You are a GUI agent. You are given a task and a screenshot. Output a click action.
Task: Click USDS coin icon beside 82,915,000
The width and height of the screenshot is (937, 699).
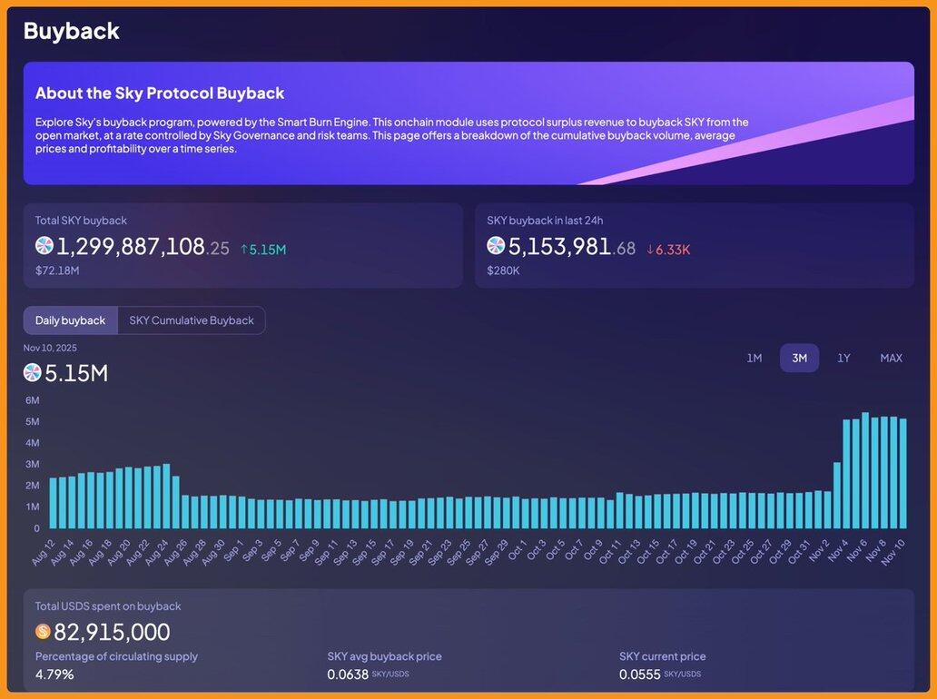click(x=43, y=632)
